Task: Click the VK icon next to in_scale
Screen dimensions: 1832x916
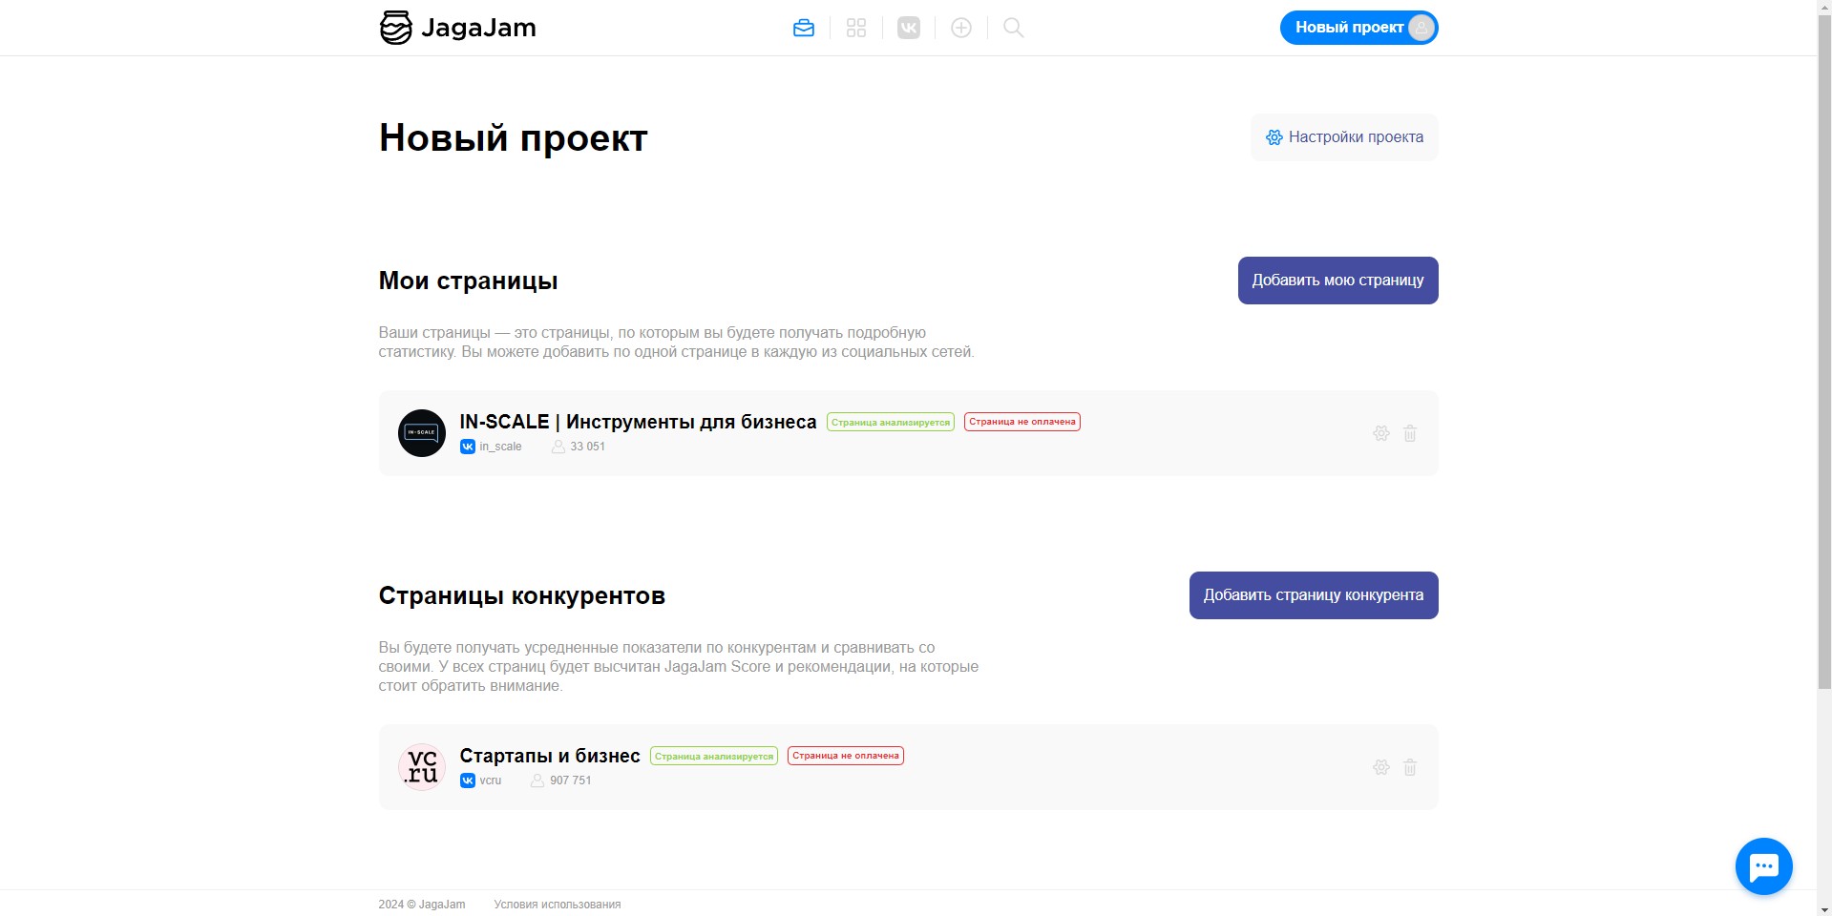Action: 468,447
